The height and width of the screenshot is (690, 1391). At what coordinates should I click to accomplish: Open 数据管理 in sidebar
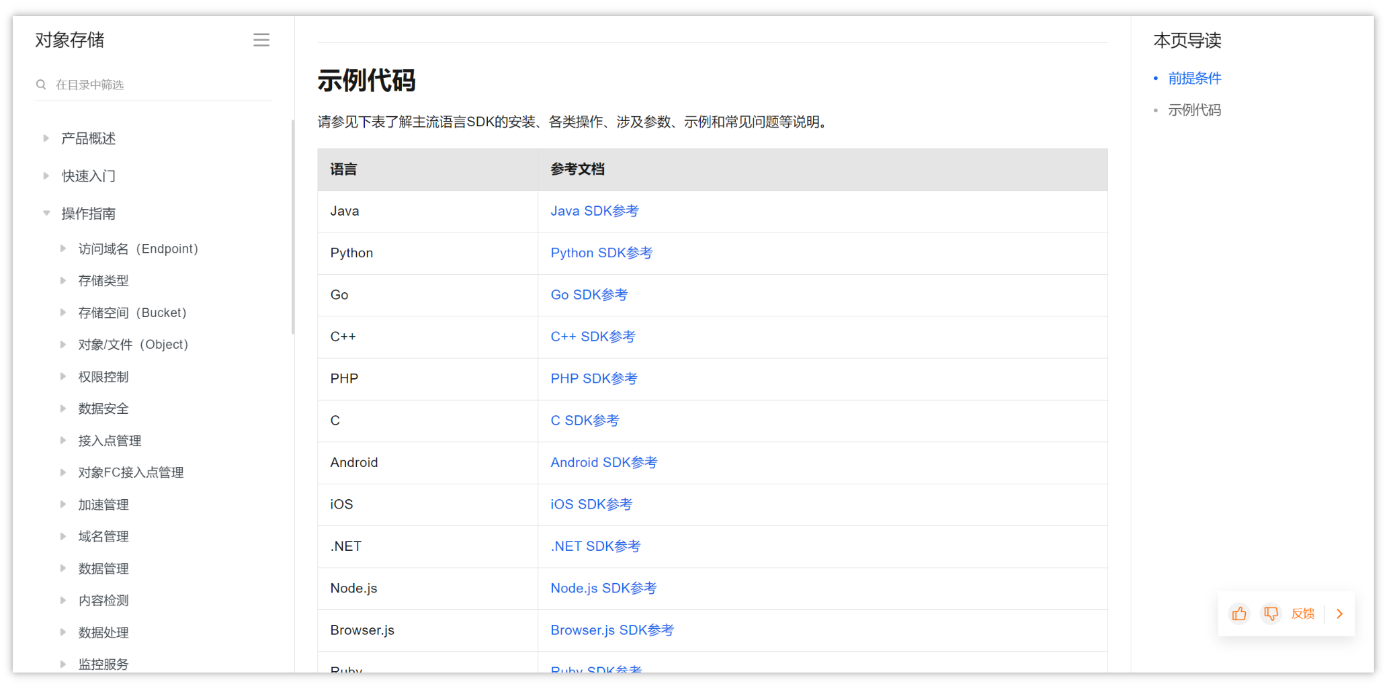point(103,568)
